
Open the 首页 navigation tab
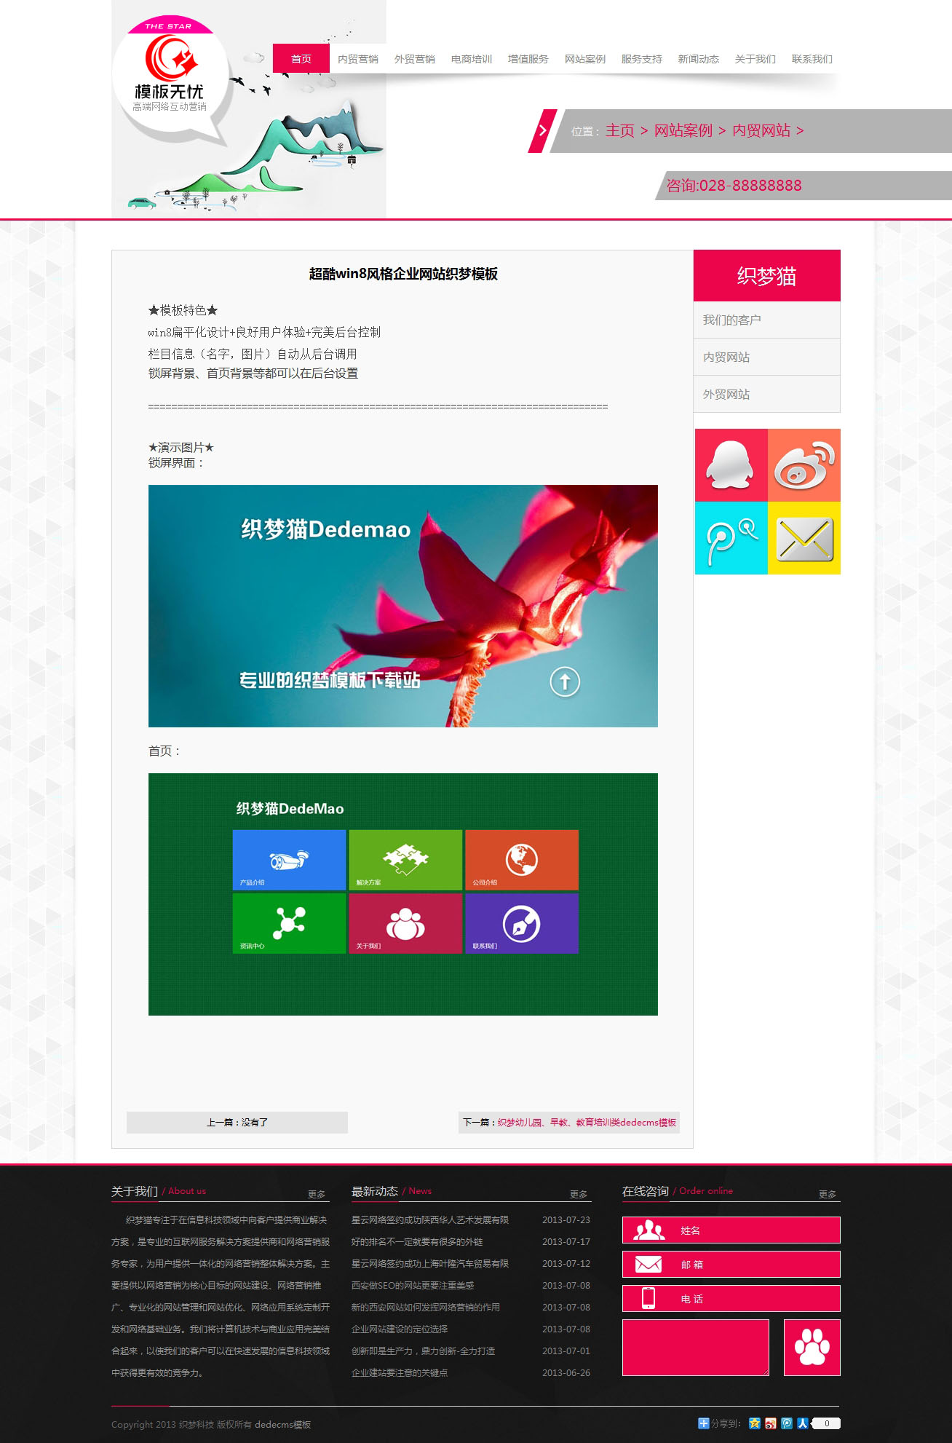click(301, 59)
